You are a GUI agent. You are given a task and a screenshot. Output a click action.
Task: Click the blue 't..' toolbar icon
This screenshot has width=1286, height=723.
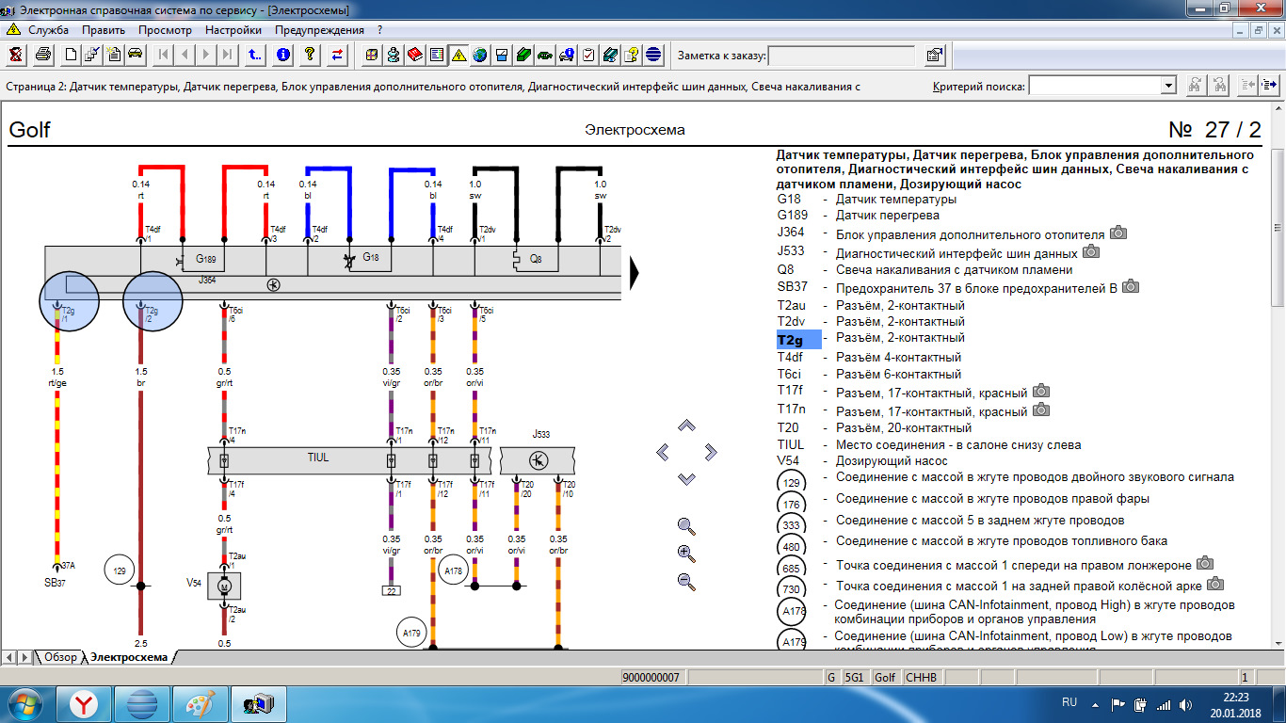click(x=255, y=55)
